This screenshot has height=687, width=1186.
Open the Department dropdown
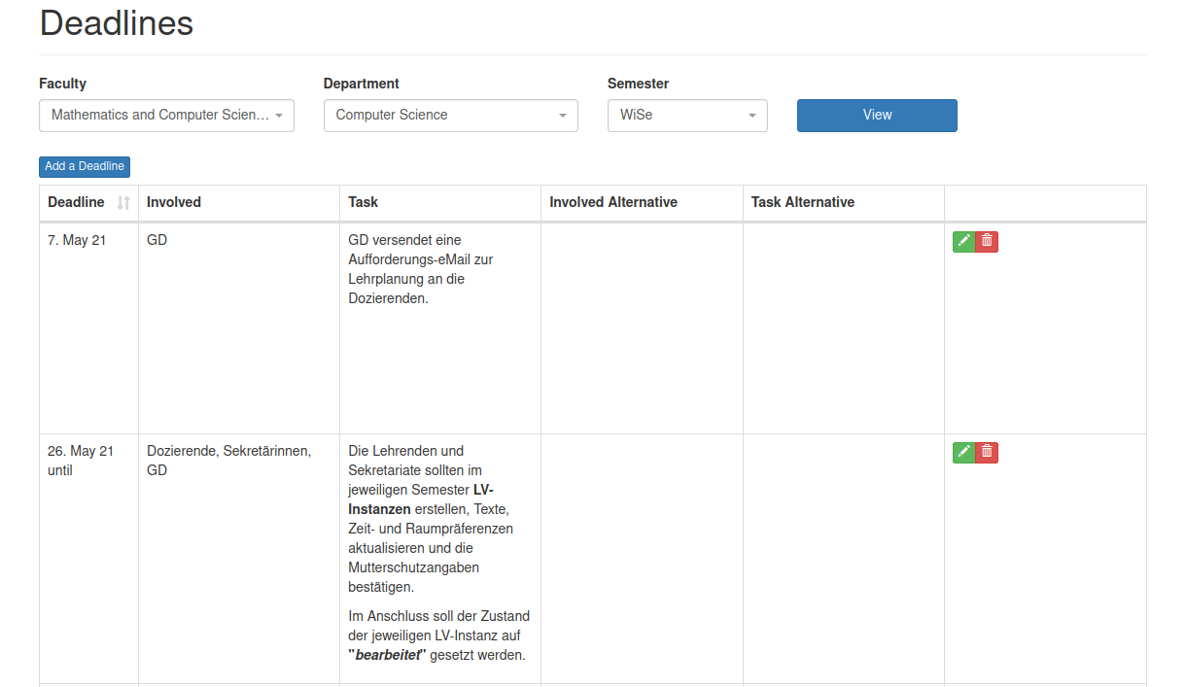[451, 116]
